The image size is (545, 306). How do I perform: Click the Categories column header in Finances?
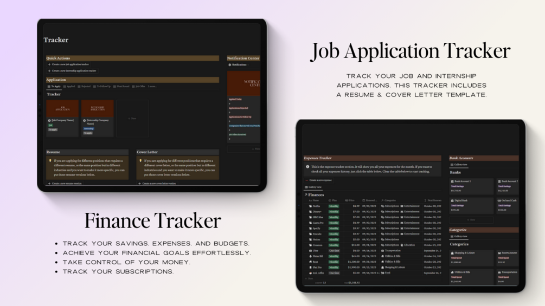point(389,200)
